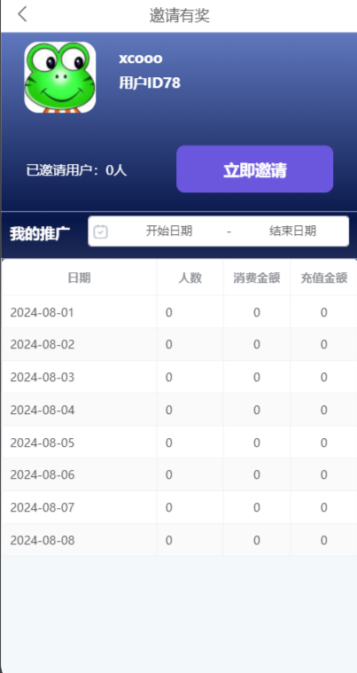Click 人数 value in 2024-08-01 row
This screenshot has height=673, width=357.
(x=169, y=312)
